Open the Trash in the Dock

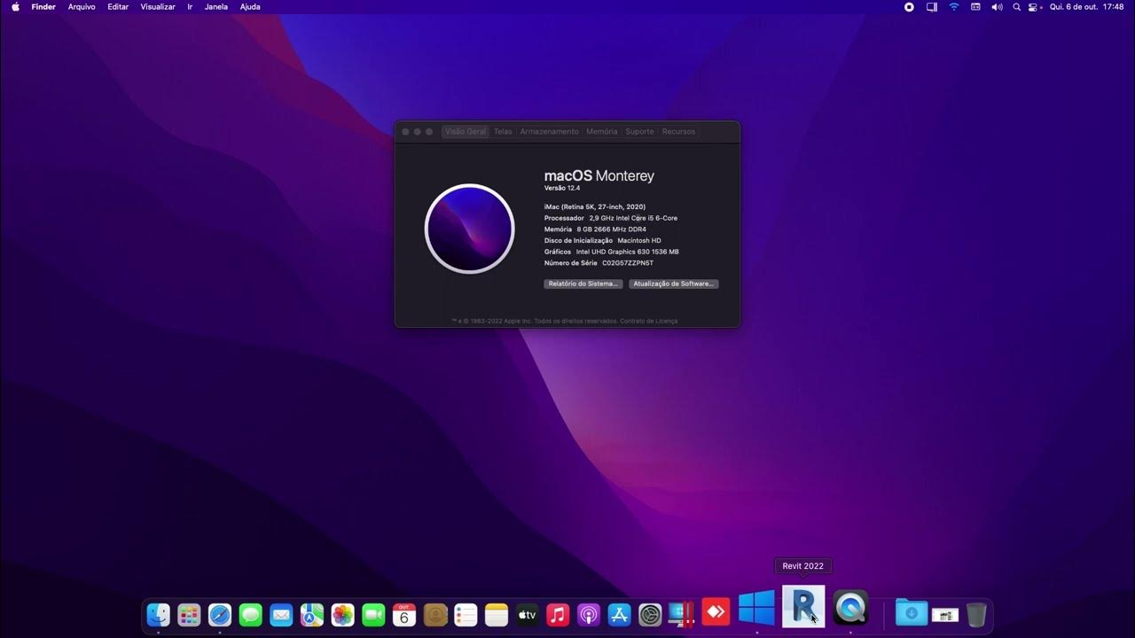pos(976,614)
